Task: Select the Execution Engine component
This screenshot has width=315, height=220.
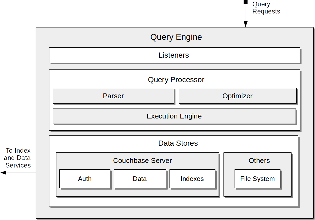Action: coord(174,116)
